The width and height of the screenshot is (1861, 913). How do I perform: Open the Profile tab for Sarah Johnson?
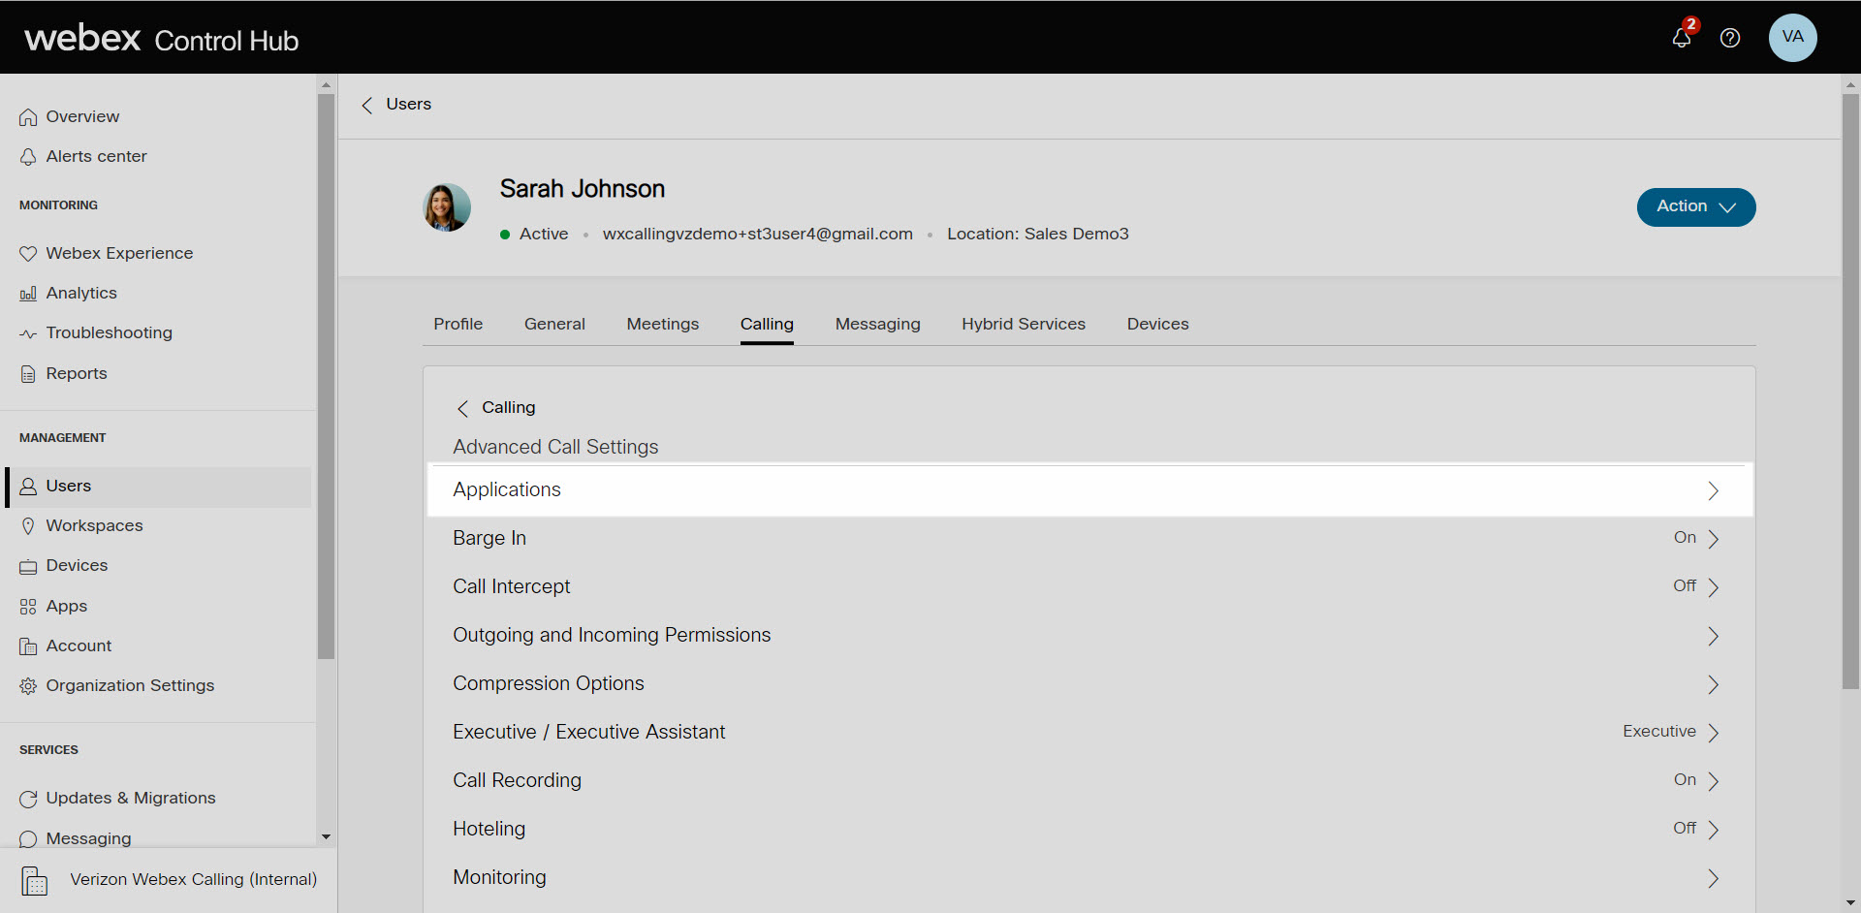(x=457, y=324)
